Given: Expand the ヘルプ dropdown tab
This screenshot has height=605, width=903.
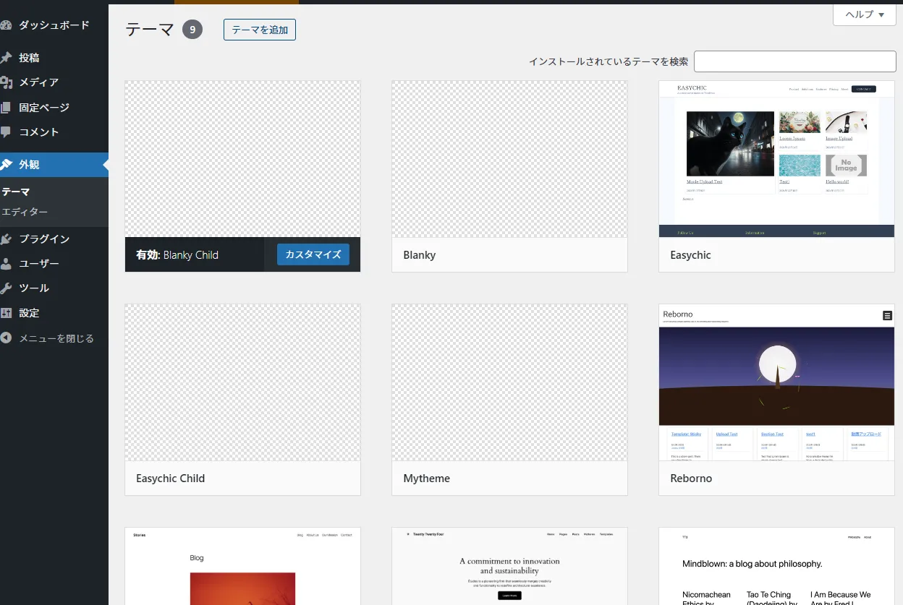Looking at the screenshot, I should click(x=865, y=14).
